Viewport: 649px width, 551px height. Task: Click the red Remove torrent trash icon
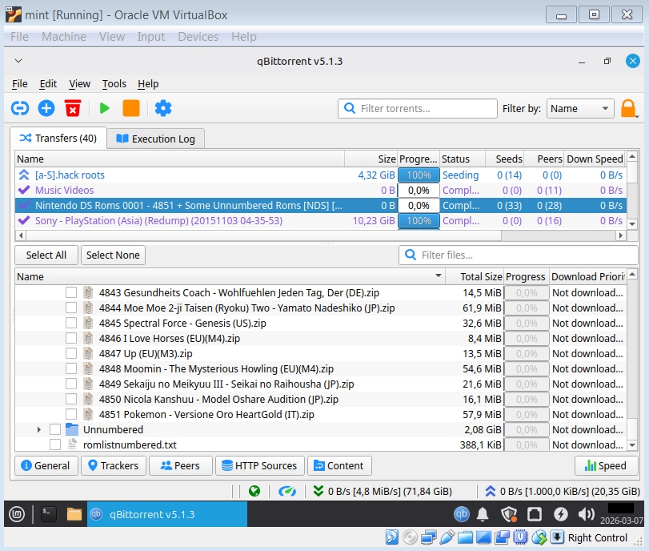click(x=73, y=109)
